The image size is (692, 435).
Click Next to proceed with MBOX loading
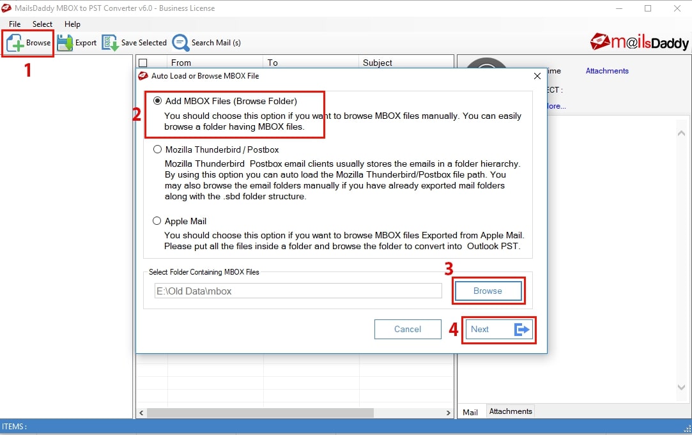click(498, 330)
